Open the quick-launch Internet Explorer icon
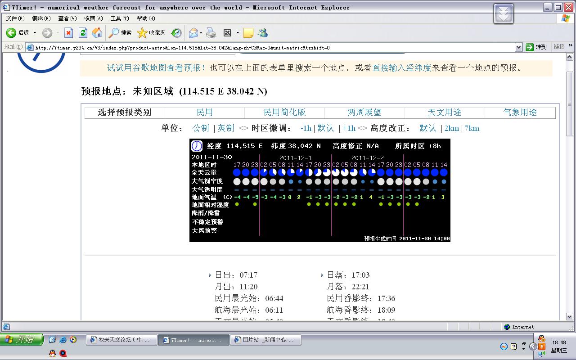 [63, 340]
